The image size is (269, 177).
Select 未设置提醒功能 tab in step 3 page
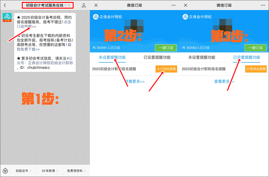[202, 58]
